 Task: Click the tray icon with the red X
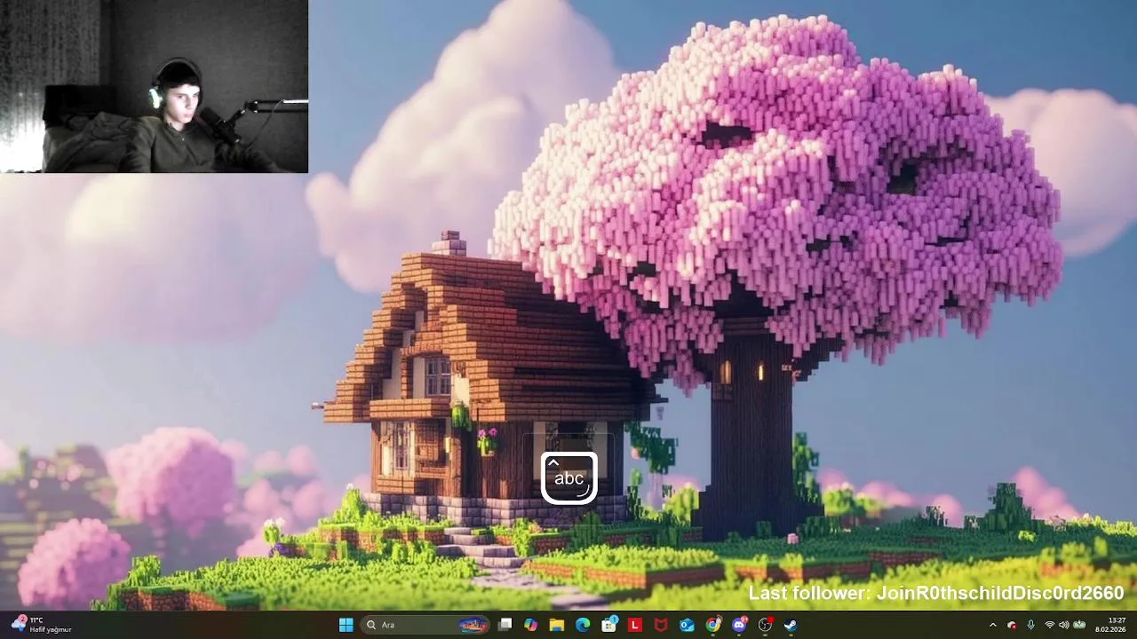pyautogui.click(x=1012, y=625)
